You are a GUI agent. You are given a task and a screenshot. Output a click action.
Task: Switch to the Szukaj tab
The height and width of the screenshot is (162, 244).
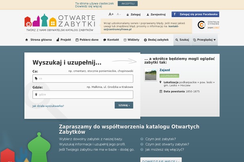[182, 40]
